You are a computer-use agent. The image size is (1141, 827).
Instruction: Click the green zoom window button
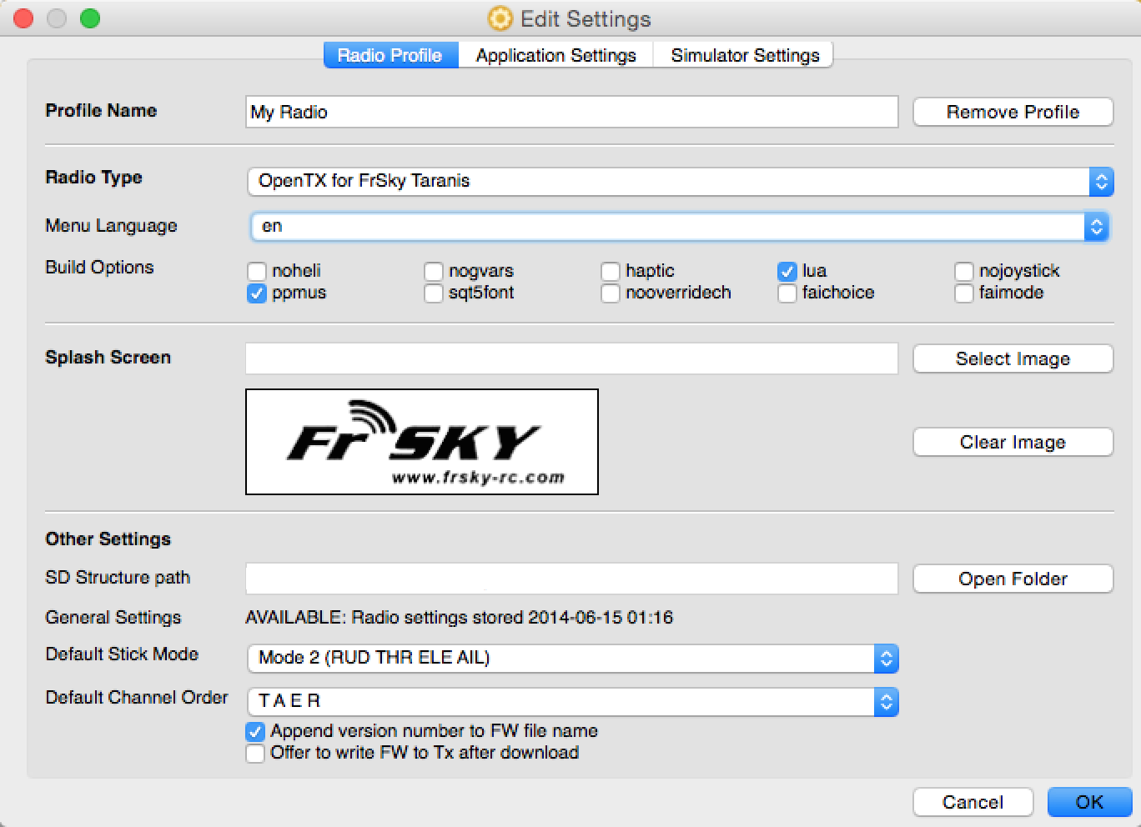pyautogui.click(x=90, y=18)
